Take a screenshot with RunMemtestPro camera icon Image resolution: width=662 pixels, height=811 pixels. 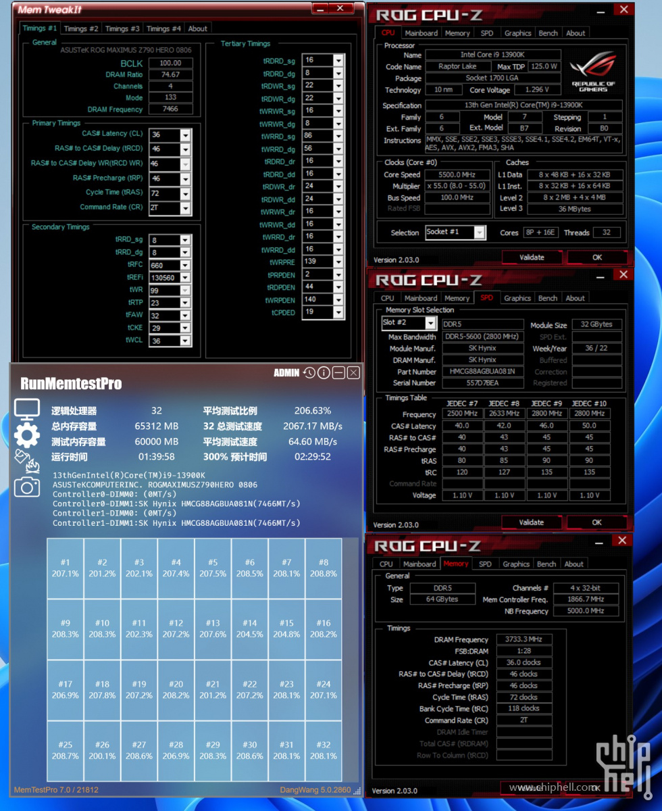pos(26,487)
